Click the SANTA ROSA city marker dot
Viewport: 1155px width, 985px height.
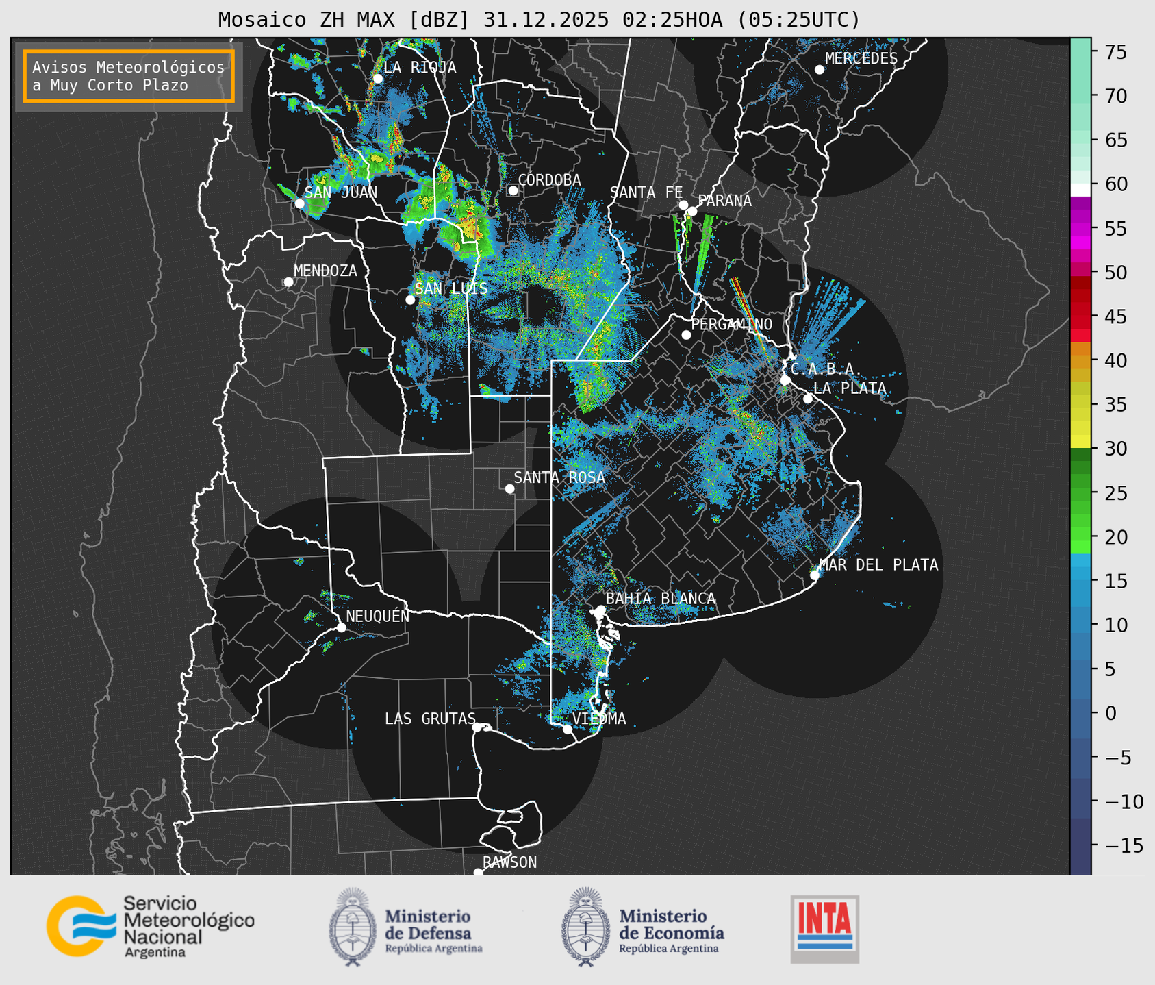pos(509,488)
